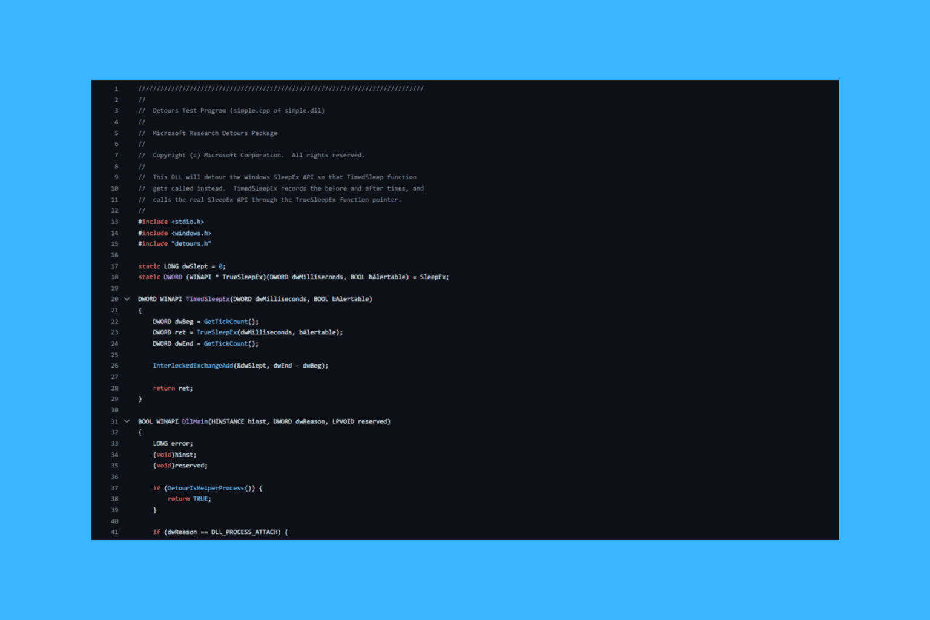The height and width of the screenshot is (620, 930).
Task: Click 'SleepEx;' at the end of line 18
Action: point(435,277)
